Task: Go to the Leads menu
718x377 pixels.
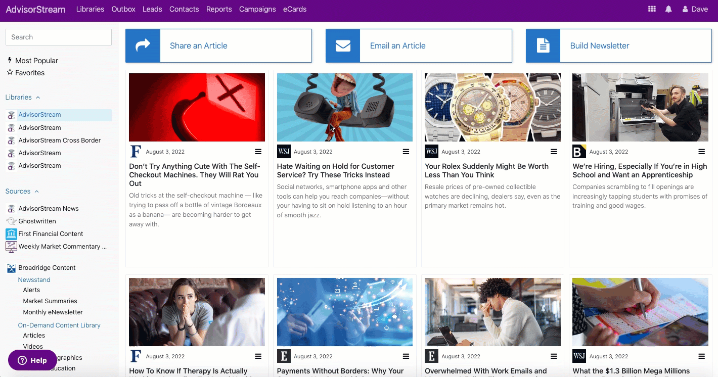Action: coord(152,9)
